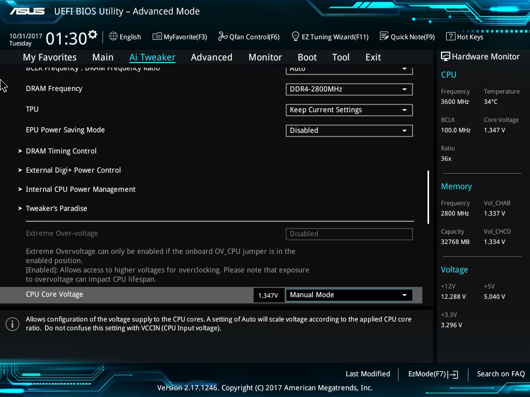Expand DRAM Timing Control submenu
This screenshot has width=530, height=397.
(x=61, y=151)
